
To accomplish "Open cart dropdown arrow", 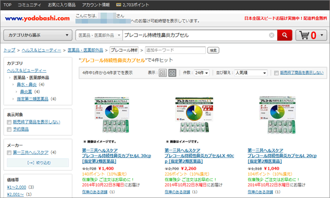I will point(322,35).
